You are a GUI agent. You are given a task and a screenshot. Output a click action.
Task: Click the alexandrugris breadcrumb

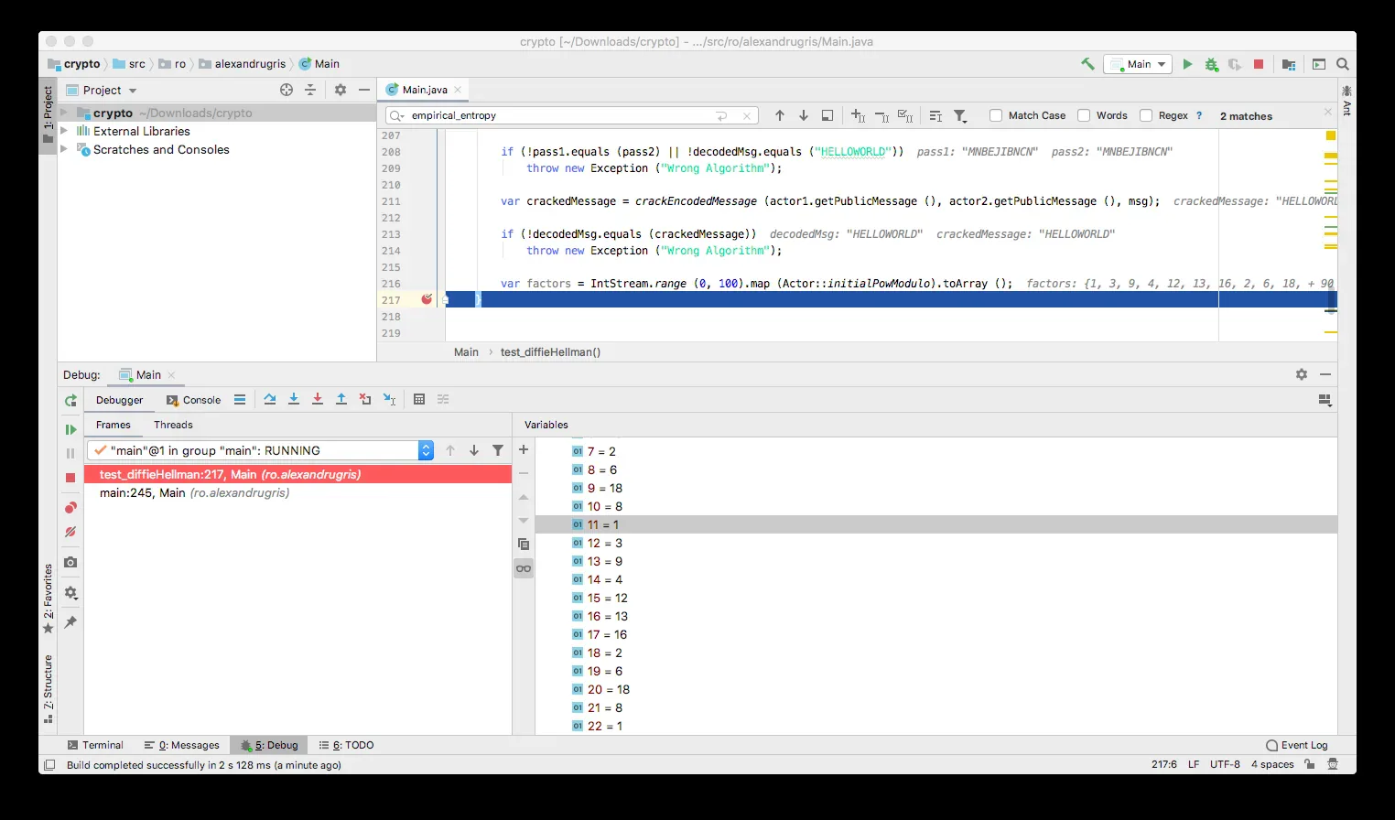pyautogui.click(x=243, y=64)
